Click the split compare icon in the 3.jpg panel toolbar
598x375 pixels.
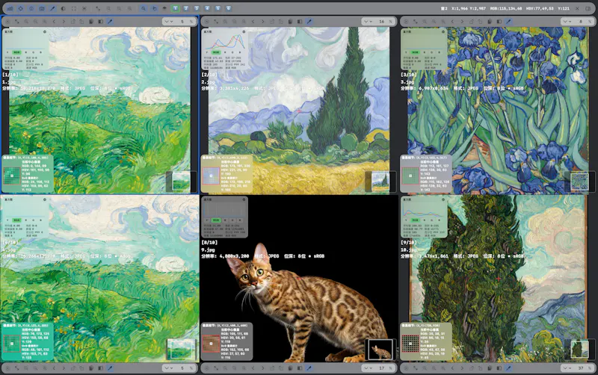499,22
